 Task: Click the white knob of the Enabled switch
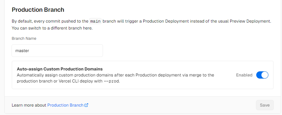[x=265, y=75]
